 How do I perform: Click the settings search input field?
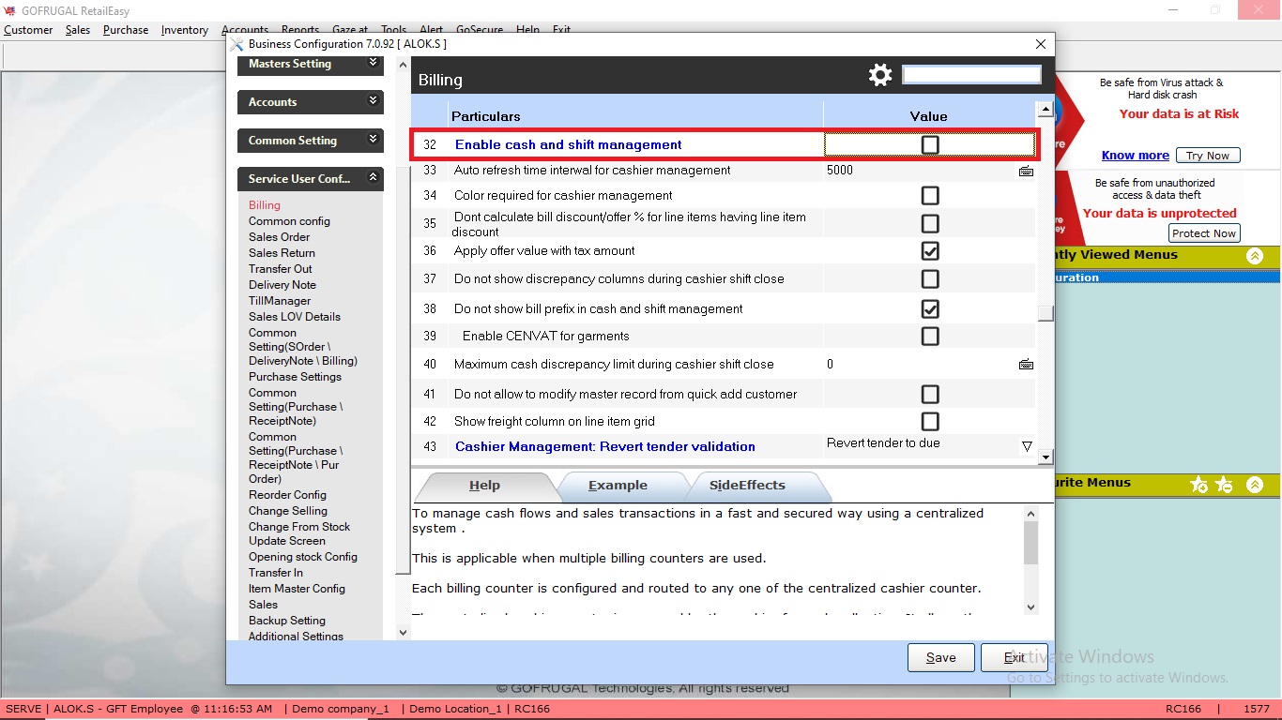971,74
